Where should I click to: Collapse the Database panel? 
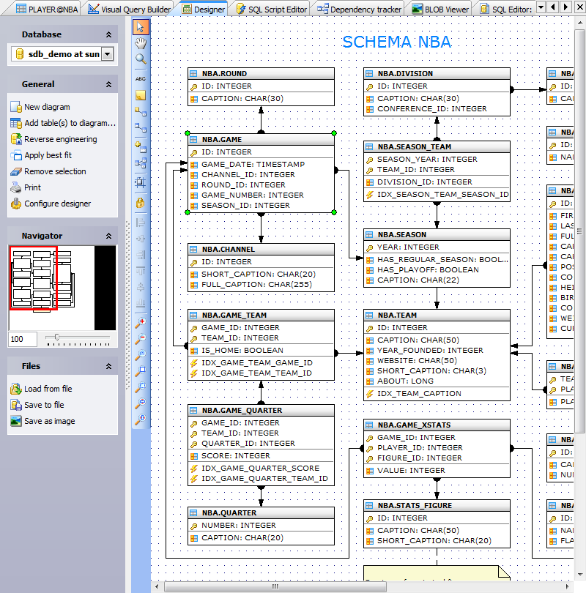107,34
